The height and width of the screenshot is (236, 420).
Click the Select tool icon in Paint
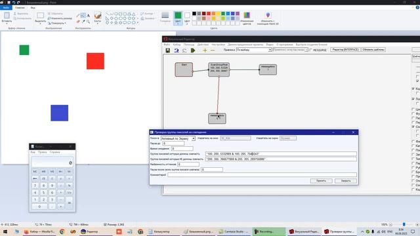coord(40,15)
